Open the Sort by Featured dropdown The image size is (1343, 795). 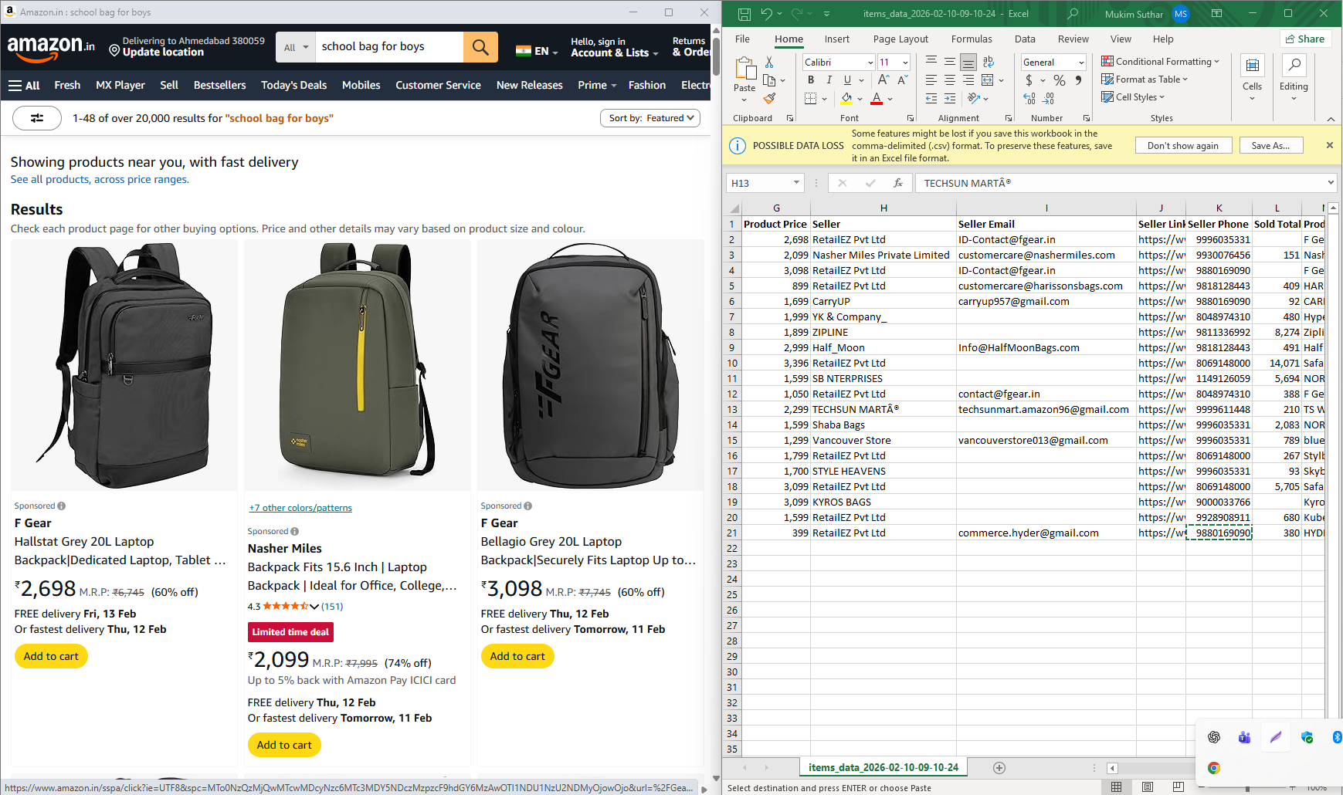tap(650, 118)
